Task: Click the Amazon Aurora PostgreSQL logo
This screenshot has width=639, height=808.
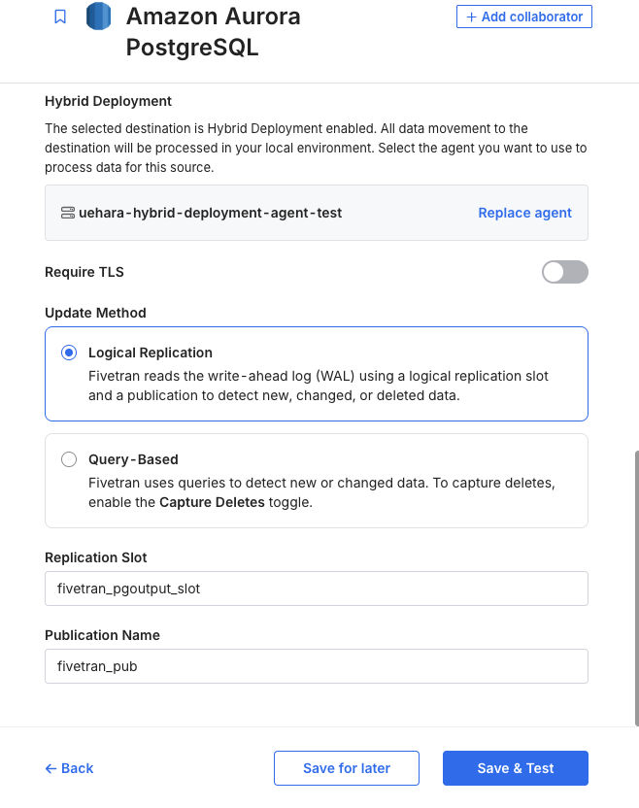Action: click(98, 17)
